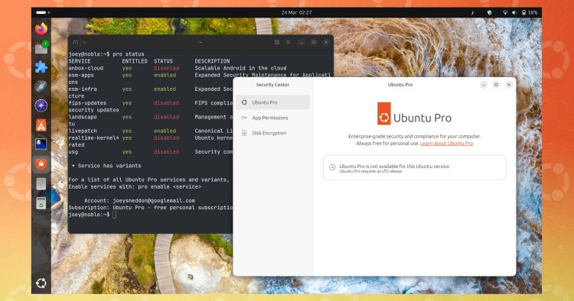Click the 'Subscription: Ubuntu Pro' terminal line

[151, 208]
